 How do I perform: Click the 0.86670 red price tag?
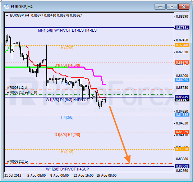[x=182, y=63]
